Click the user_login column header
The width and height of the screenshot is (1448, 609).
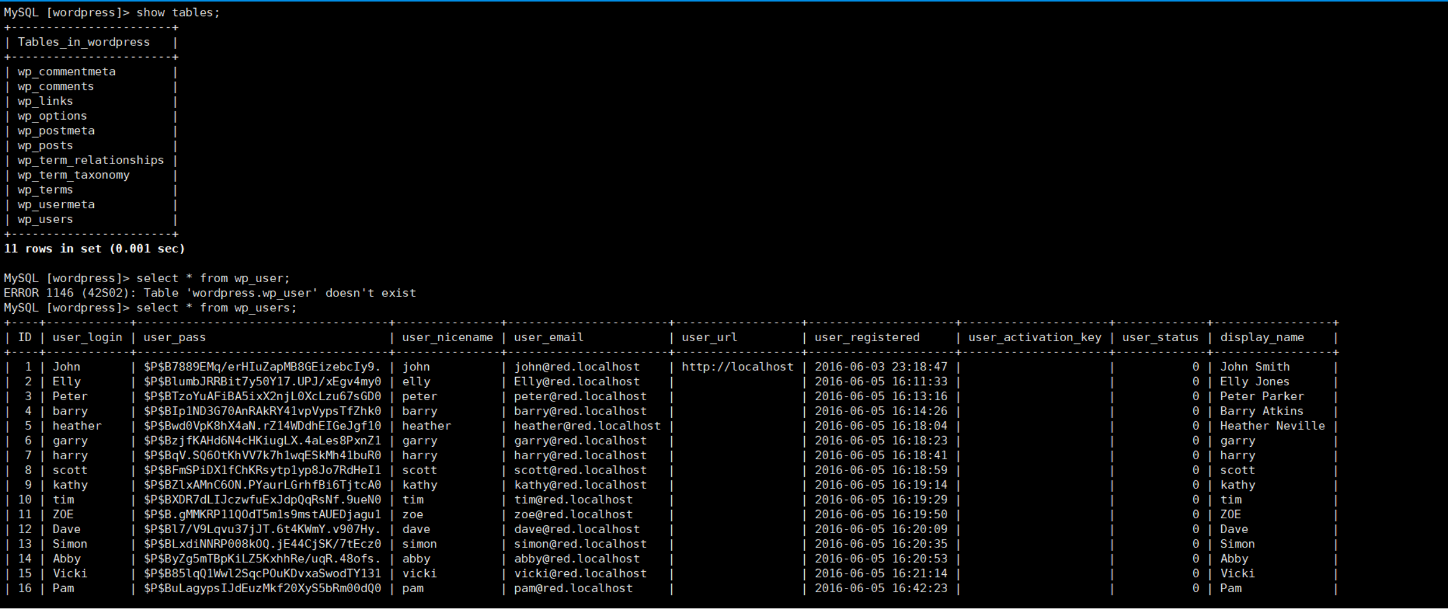(88, 337)
